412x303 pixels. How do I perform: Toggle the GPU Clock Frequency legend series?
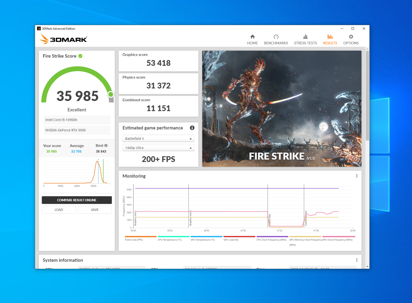pos(338,238)
